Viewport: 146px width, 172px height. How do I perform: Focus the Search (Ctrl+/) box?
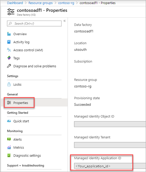pos(34,23)
